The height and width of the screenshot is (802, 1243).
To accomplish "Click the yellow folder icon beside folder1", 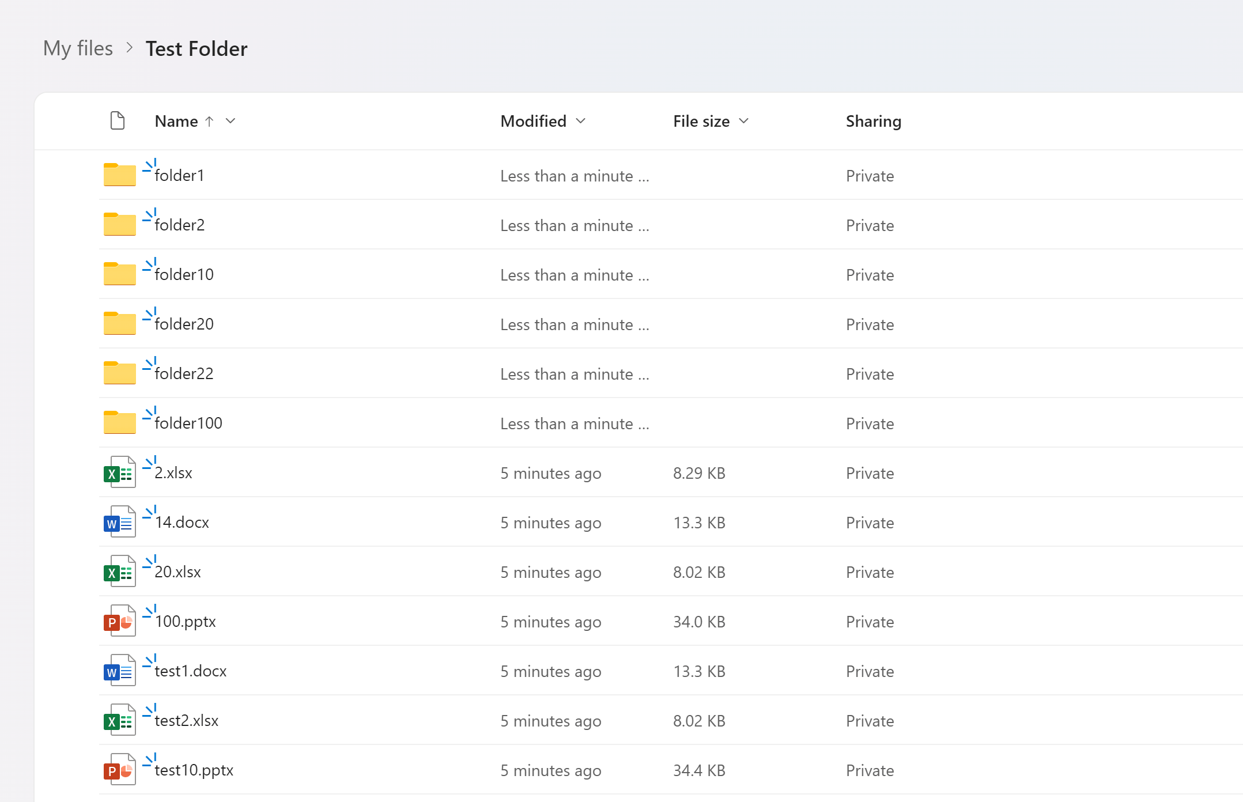I will tap(119, 173).
